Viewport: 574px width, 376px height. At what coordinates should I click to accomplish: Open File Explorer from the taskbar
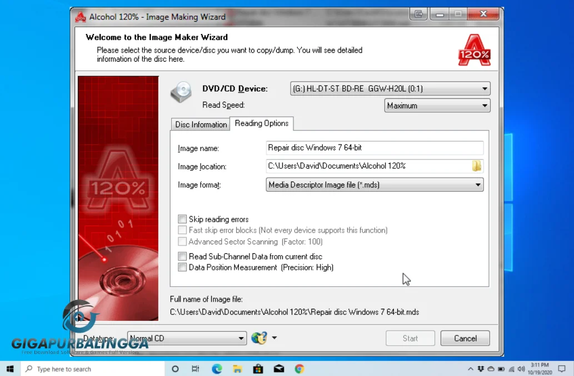tap(237, 368)
